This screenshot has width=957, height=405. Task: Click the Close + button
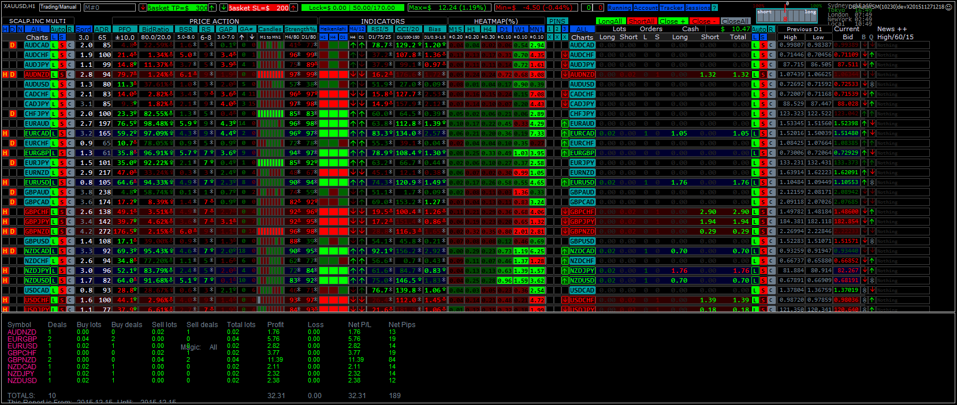673,21
